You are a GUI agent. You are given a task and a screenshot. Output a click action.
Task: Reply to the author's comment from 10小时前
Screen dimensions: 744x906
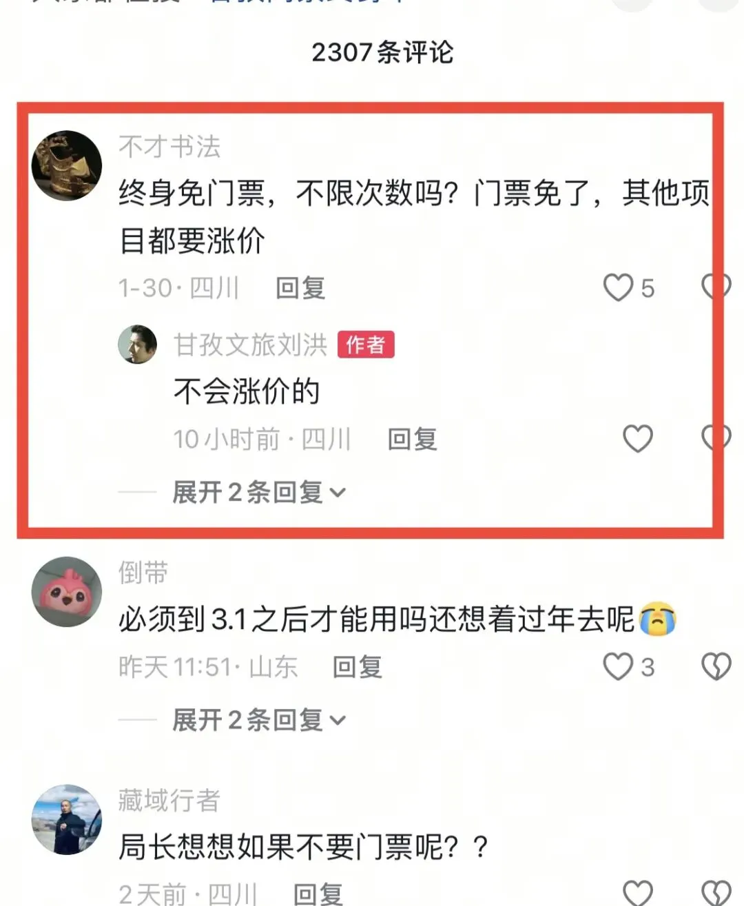pos(413,439)
